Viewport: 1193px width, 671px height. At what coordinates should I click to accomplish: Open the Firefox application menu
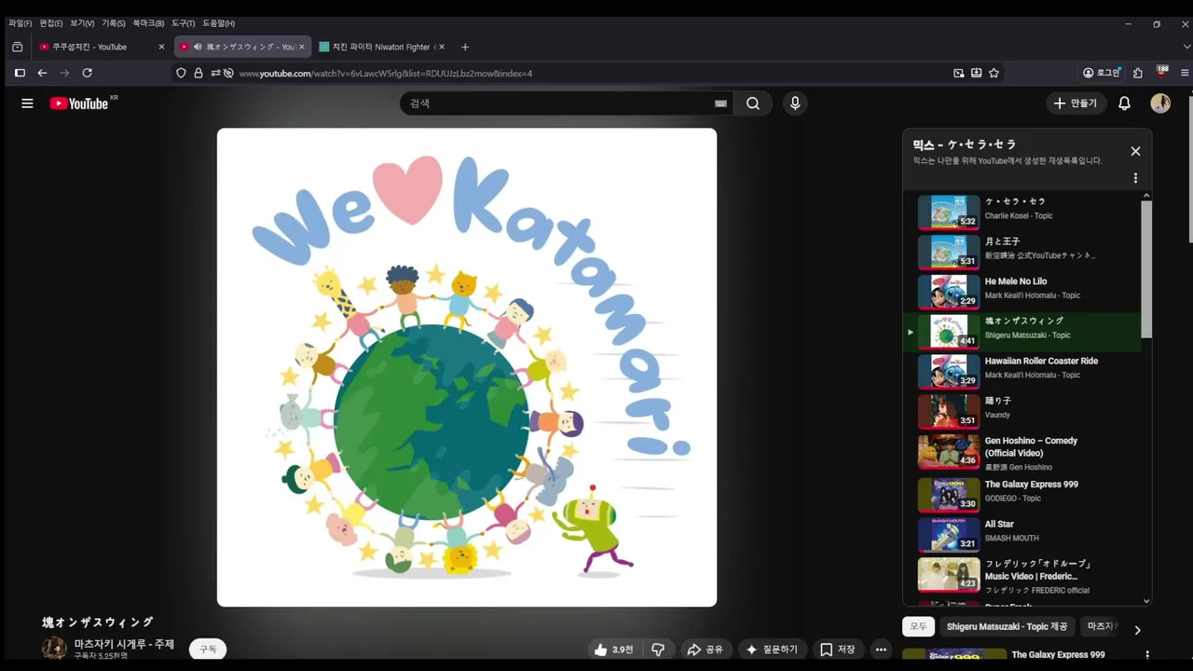point(1185,73)
